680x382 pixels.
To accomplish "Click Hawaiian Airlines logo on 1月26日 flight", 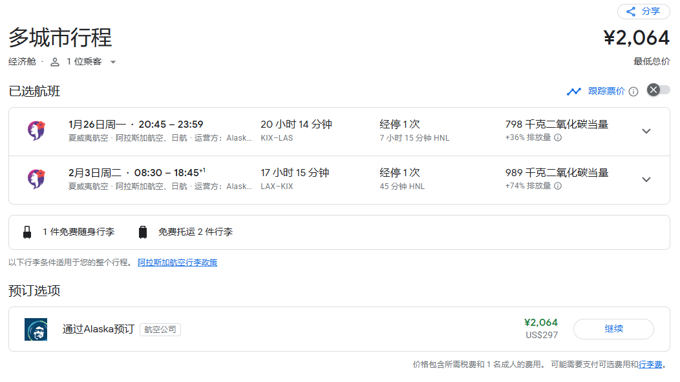I will (36, 130).
